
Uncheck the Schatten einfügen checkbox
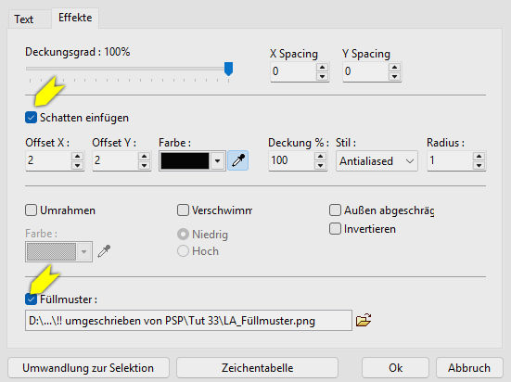coord(31,118)
